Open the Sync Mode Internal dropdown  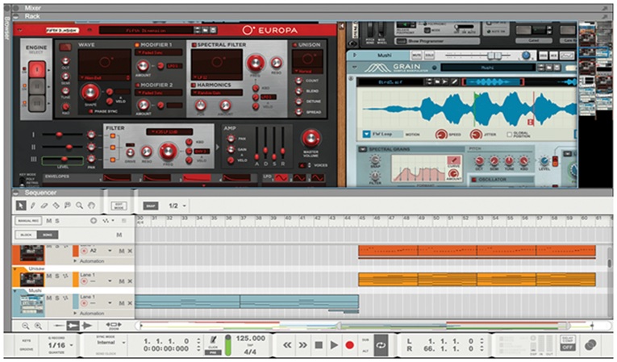pyautogui.click(x=123, y=343)
